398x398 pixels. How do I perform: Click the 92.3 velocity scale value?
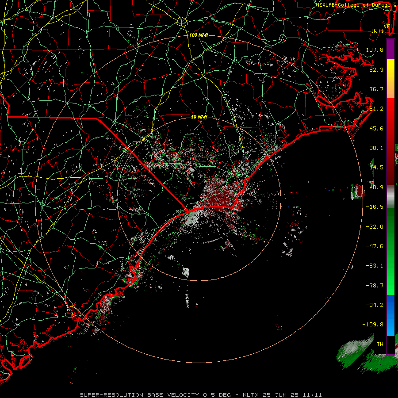tap(376, 69)
